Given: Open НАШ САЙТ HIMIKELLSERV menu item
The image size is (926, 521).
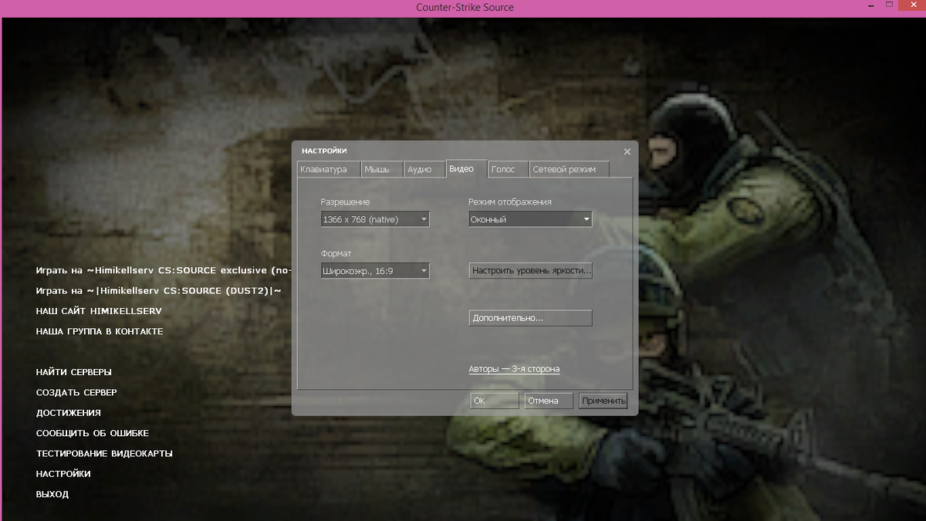Looking at the screenshot, I should tap(99, 311).
